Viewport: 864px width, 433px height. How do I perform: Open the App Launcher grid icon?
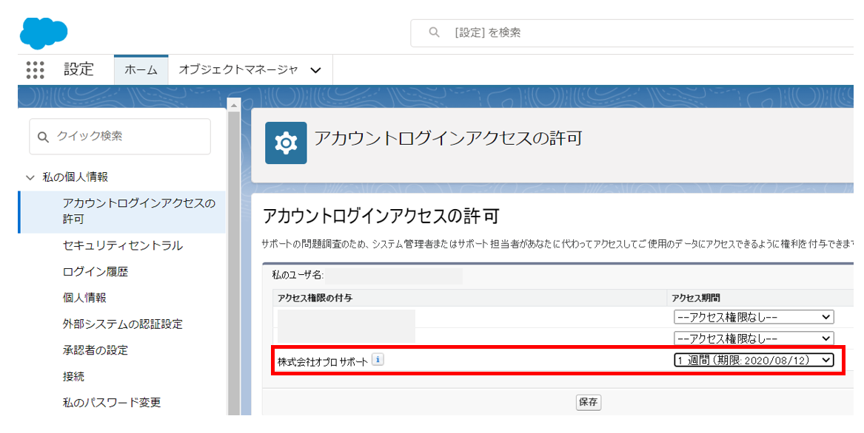pos(35,69)
